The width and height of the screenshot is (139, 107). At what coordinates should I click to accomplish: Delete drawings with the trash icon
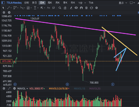(86, 8)
